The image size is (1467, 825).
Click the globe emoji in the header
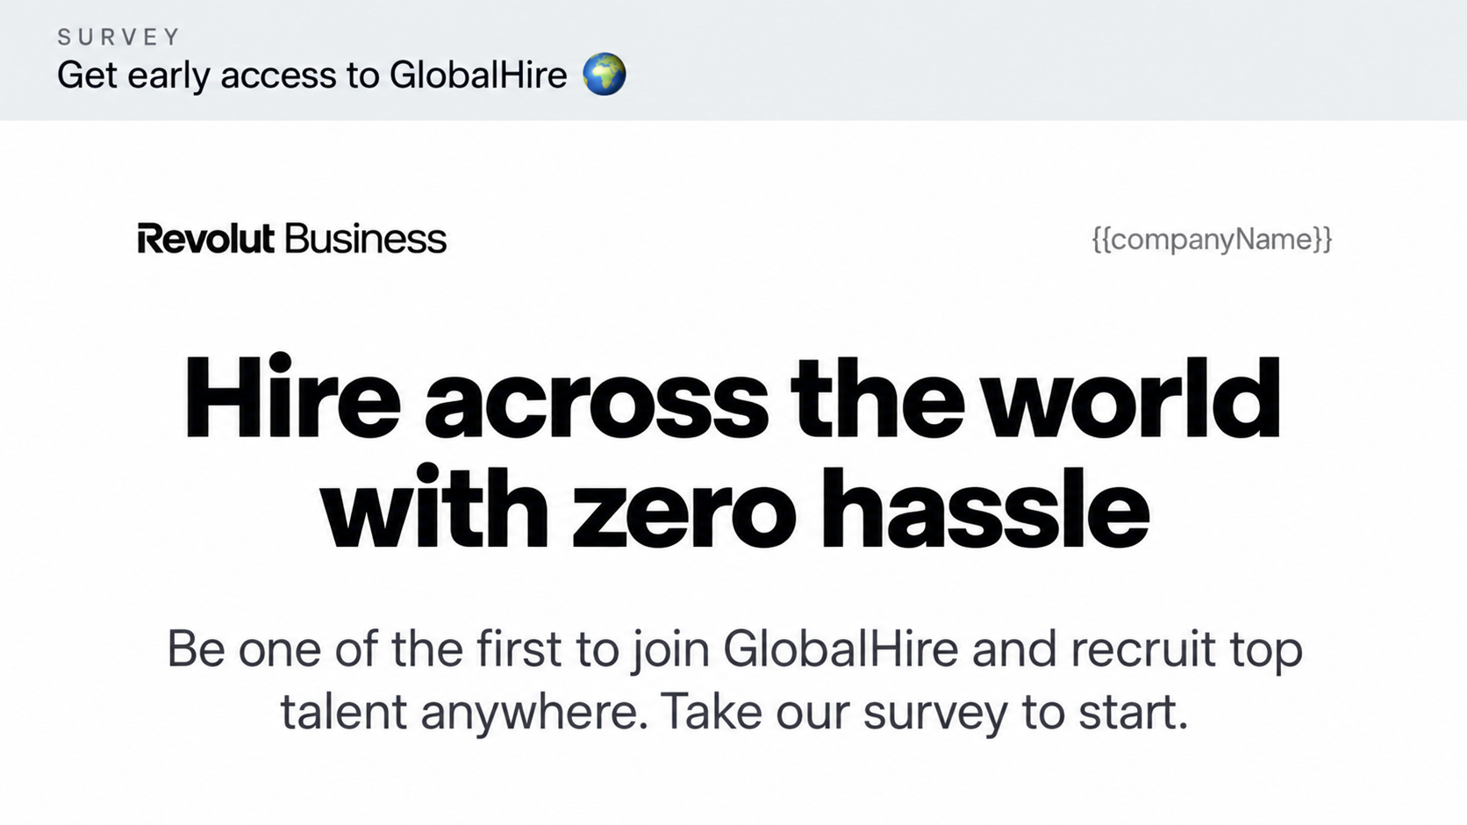point(605,75)
